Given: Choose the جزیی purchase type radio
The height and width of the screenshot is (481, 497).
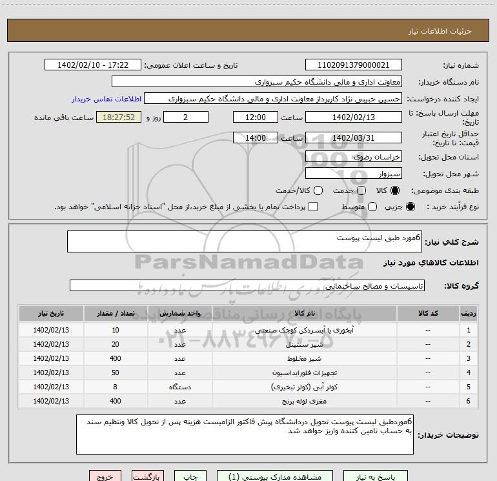Looking at the screenshot, I should [x=410, y=207].
